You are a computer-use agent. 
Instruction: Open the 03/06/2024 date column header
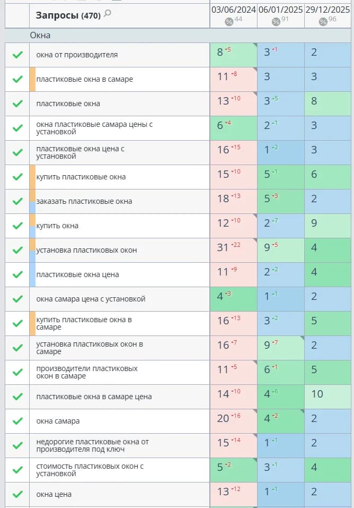(x=234, y=10)
